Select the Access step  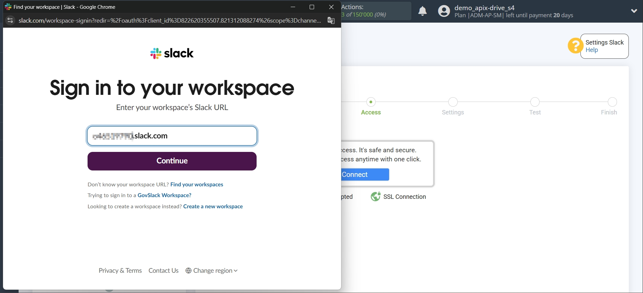coord(371,106)
